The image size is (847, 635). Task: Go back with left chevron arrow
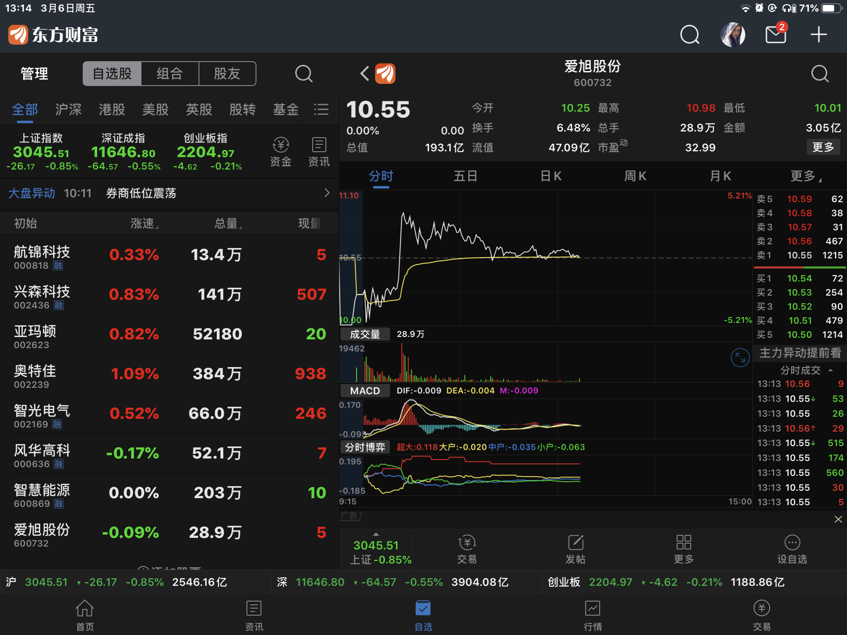[364, 74]
